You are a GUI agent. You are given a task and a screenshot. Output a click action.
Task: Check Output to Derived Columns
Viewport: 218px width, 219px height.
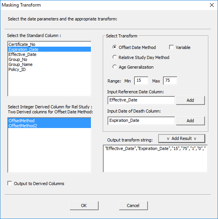tap(10, 183)
